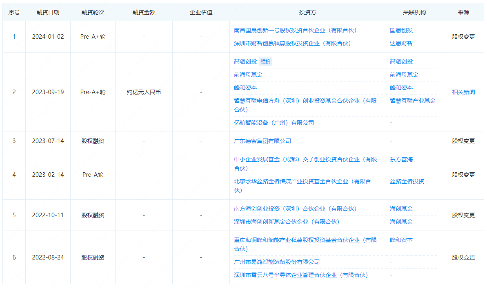The height and width of the screenshot is (288, 487).
Task: Open 峰和资本 investor link in 2023-09-19 row
Action: coord(245,88)
